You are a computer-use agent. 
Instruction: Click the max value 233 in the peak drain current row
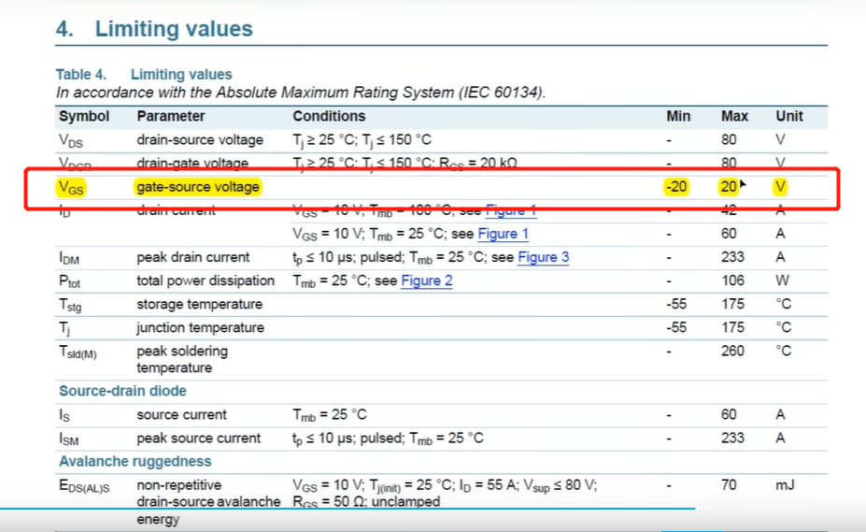pos(732,257)
